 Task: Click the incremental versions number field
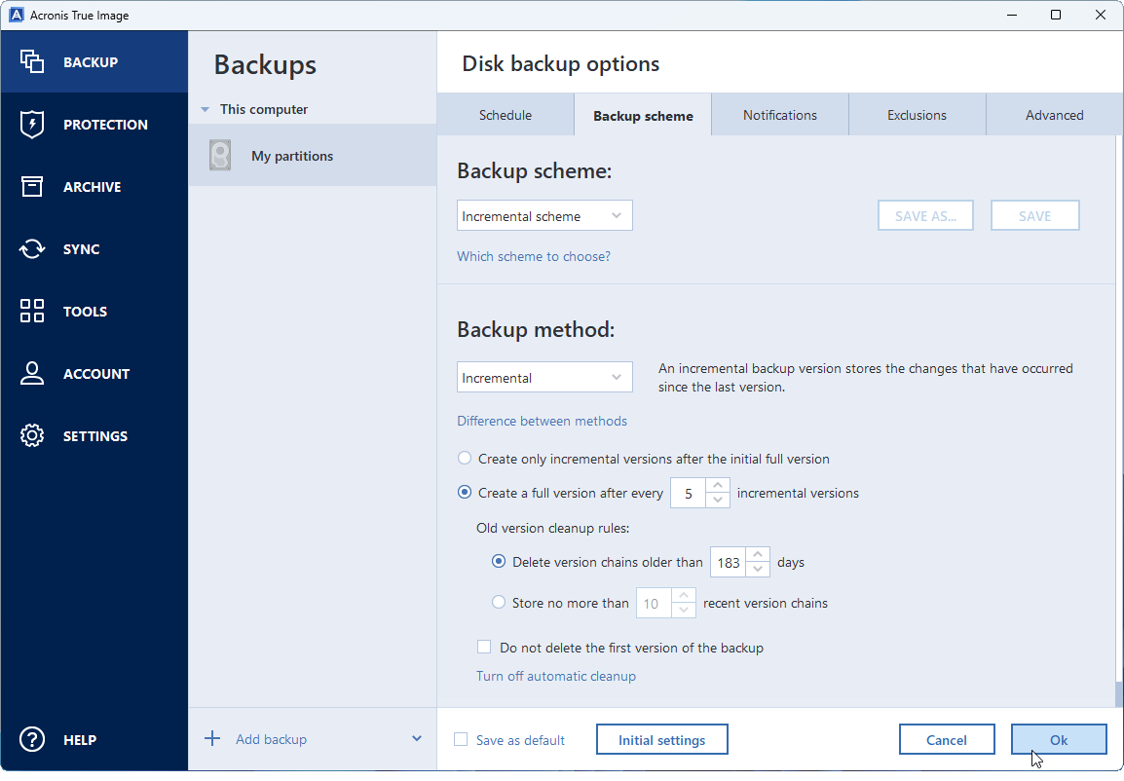[x=689, y=493]
